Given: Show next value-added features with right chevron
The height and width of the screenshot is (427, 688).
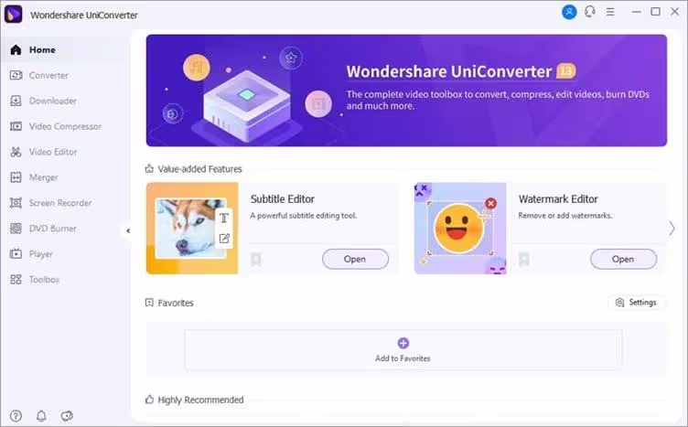Looking at the screenshot, I should click(672, 229).
